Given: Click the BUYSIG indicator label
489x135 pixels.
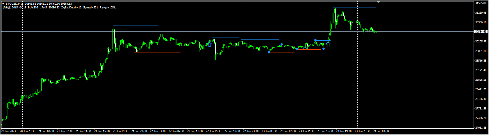Looking at the screenshot, I should point(33,8).
